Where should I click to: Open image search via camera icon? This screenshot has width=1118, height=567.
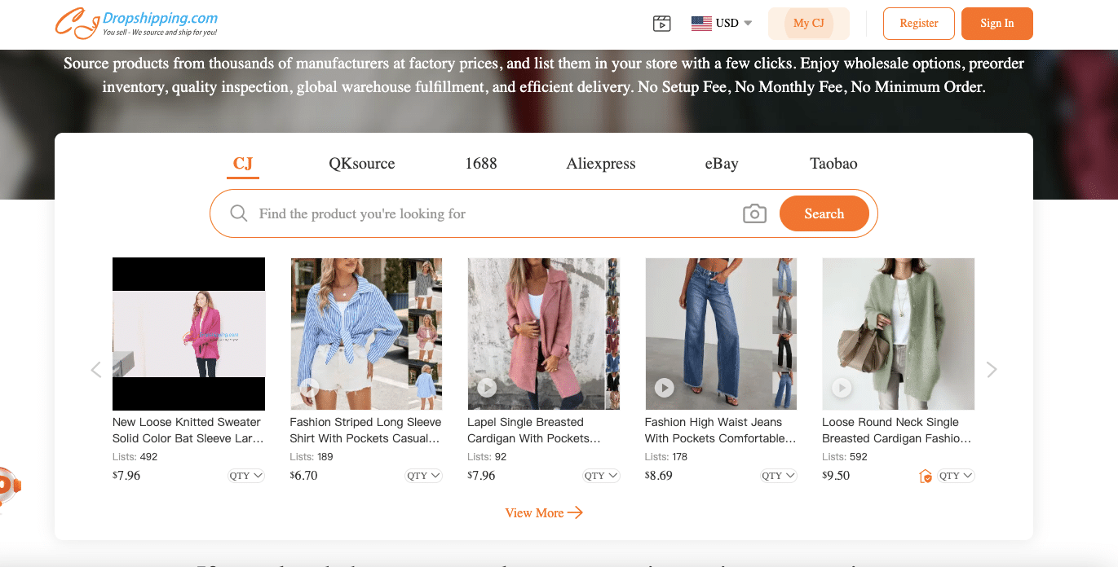(753, 213)
